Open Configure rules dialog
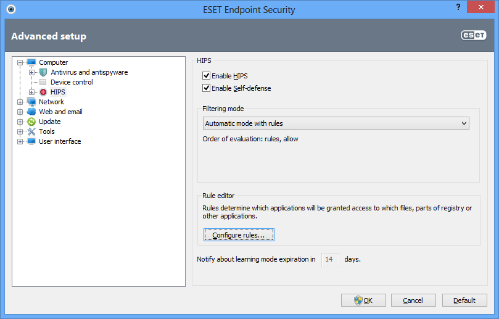Viewport: 499px width, 319px height. pos(239,235)
